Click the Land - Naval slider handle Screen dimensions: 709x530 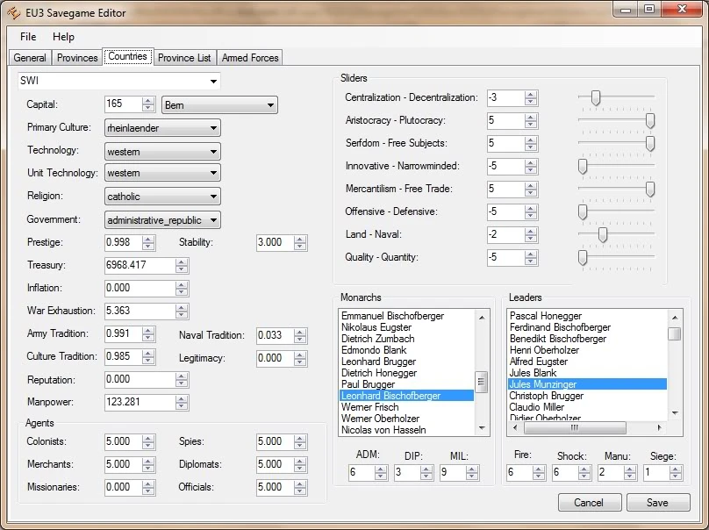pos(603,234)
